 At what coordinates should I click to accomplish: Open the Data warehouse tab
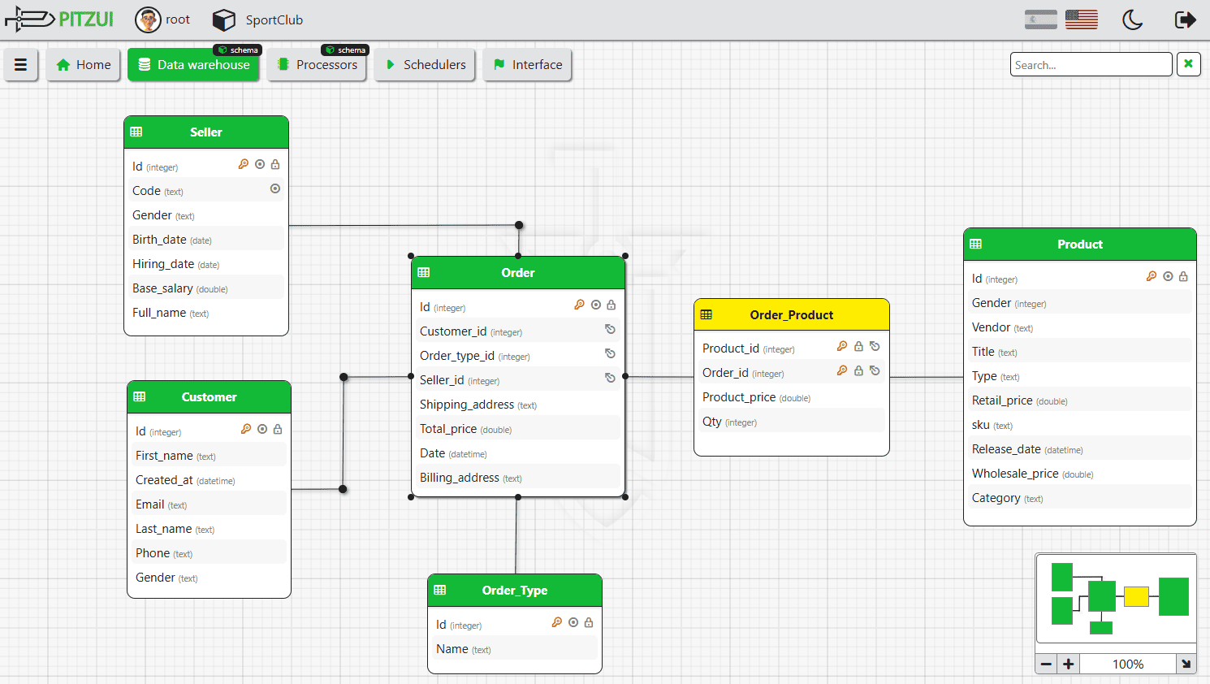(x=193, y=65)
